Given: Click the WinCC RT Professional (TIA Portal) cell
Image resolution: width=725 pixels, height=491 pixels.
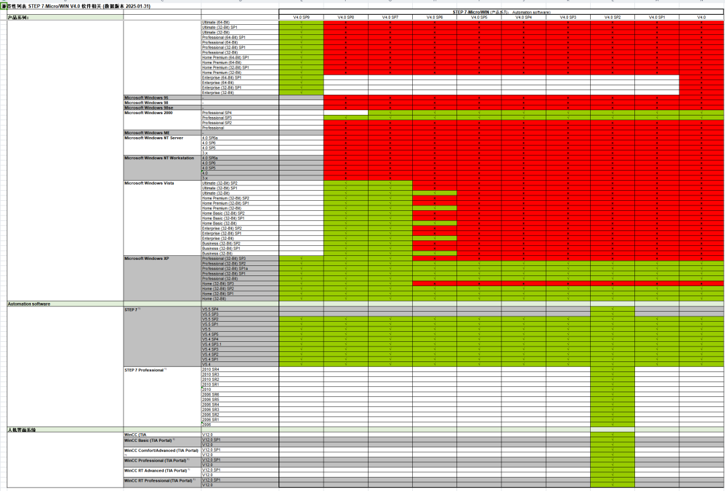Looking at the screenshot, I should pos(162,482).
